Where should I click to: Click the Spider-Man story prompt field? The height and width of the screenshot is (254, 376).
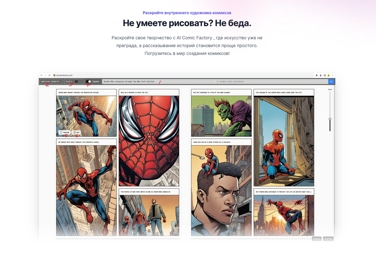tap(158, 81)
